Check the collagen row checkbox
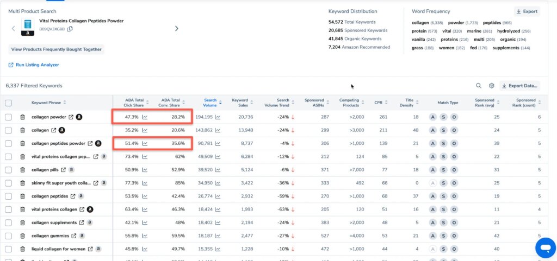The image size is (557, 261). [x=9, y=130]
